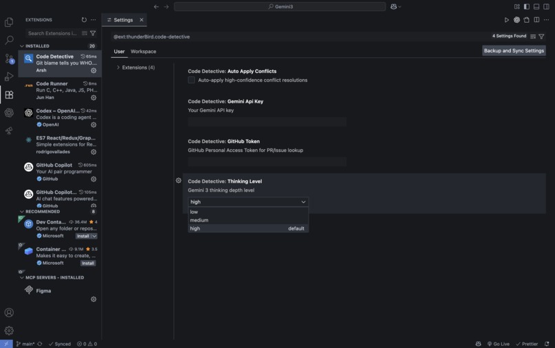Click Backup and Sync Settings button

(x=514, y=51)
